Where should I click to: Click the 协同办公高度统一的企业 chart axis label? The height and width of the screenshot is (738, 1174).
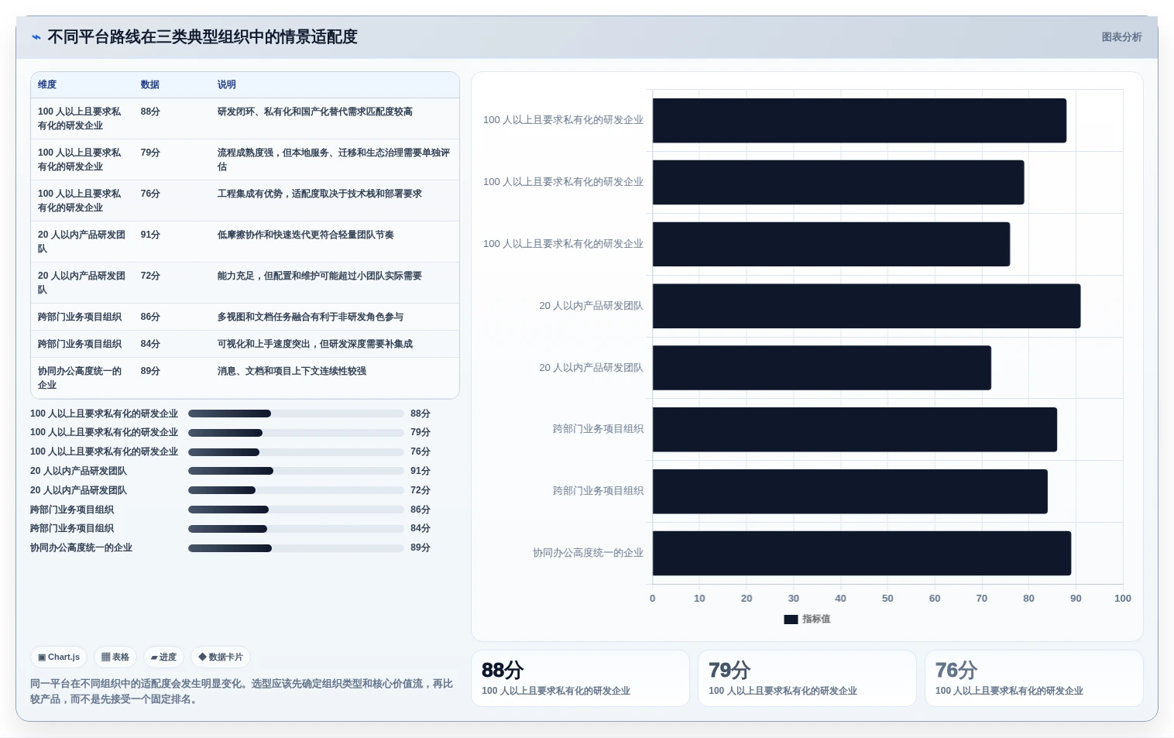pyautogui.click(x=588, y=553)
